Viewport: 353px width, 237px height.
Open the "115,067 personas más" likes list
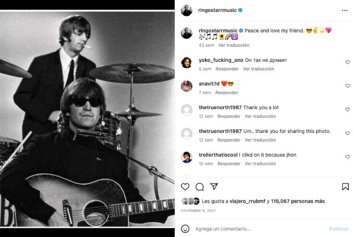click(298, 201)
